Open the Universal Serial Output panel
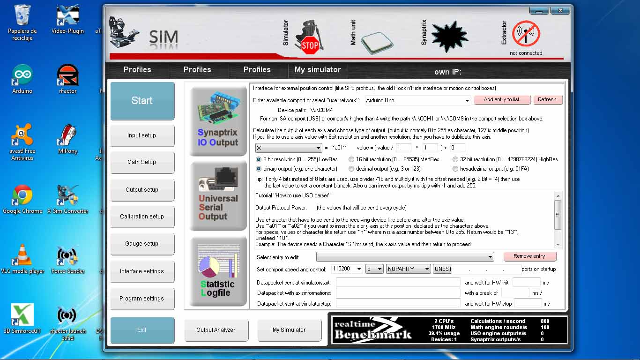Image resolution: width=640 pixels, height=360 pixels. coord(218,195)
